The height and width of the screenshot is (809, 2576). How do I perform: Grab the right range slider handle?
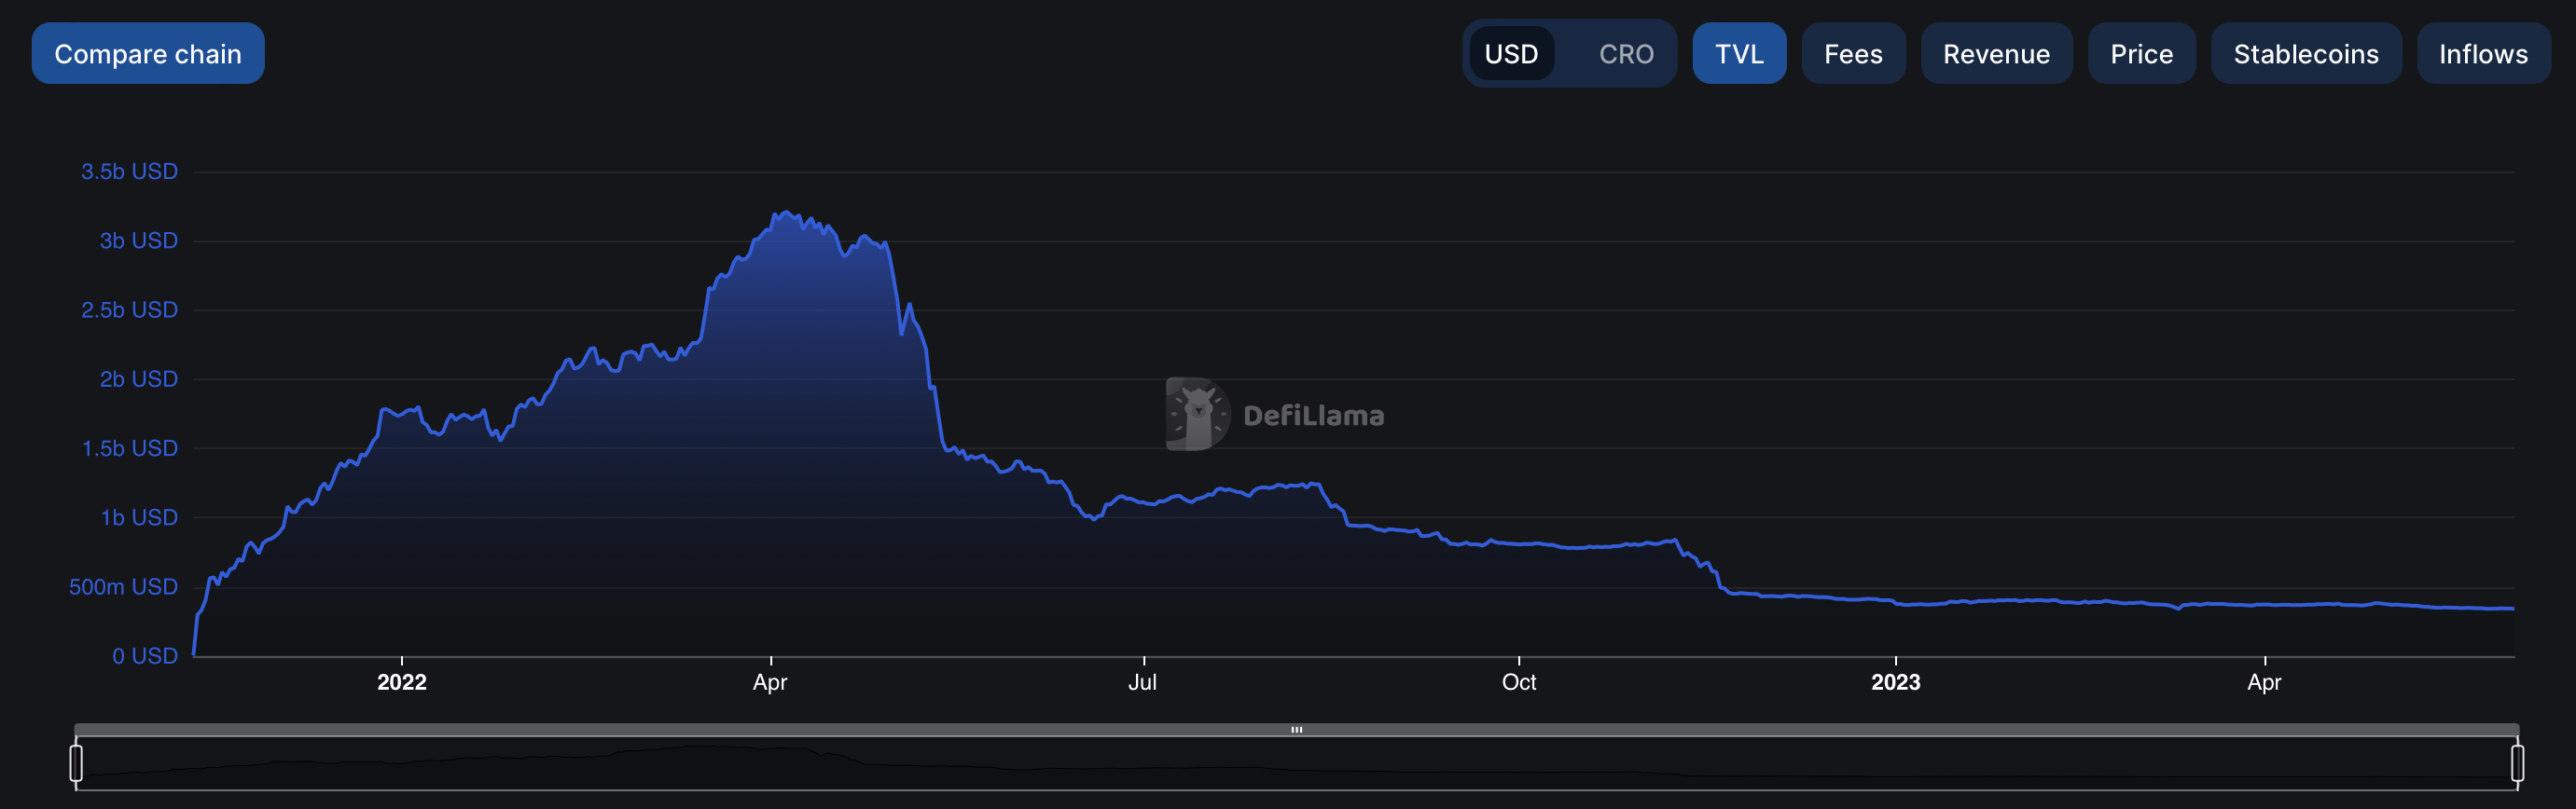click(2517, 763)
